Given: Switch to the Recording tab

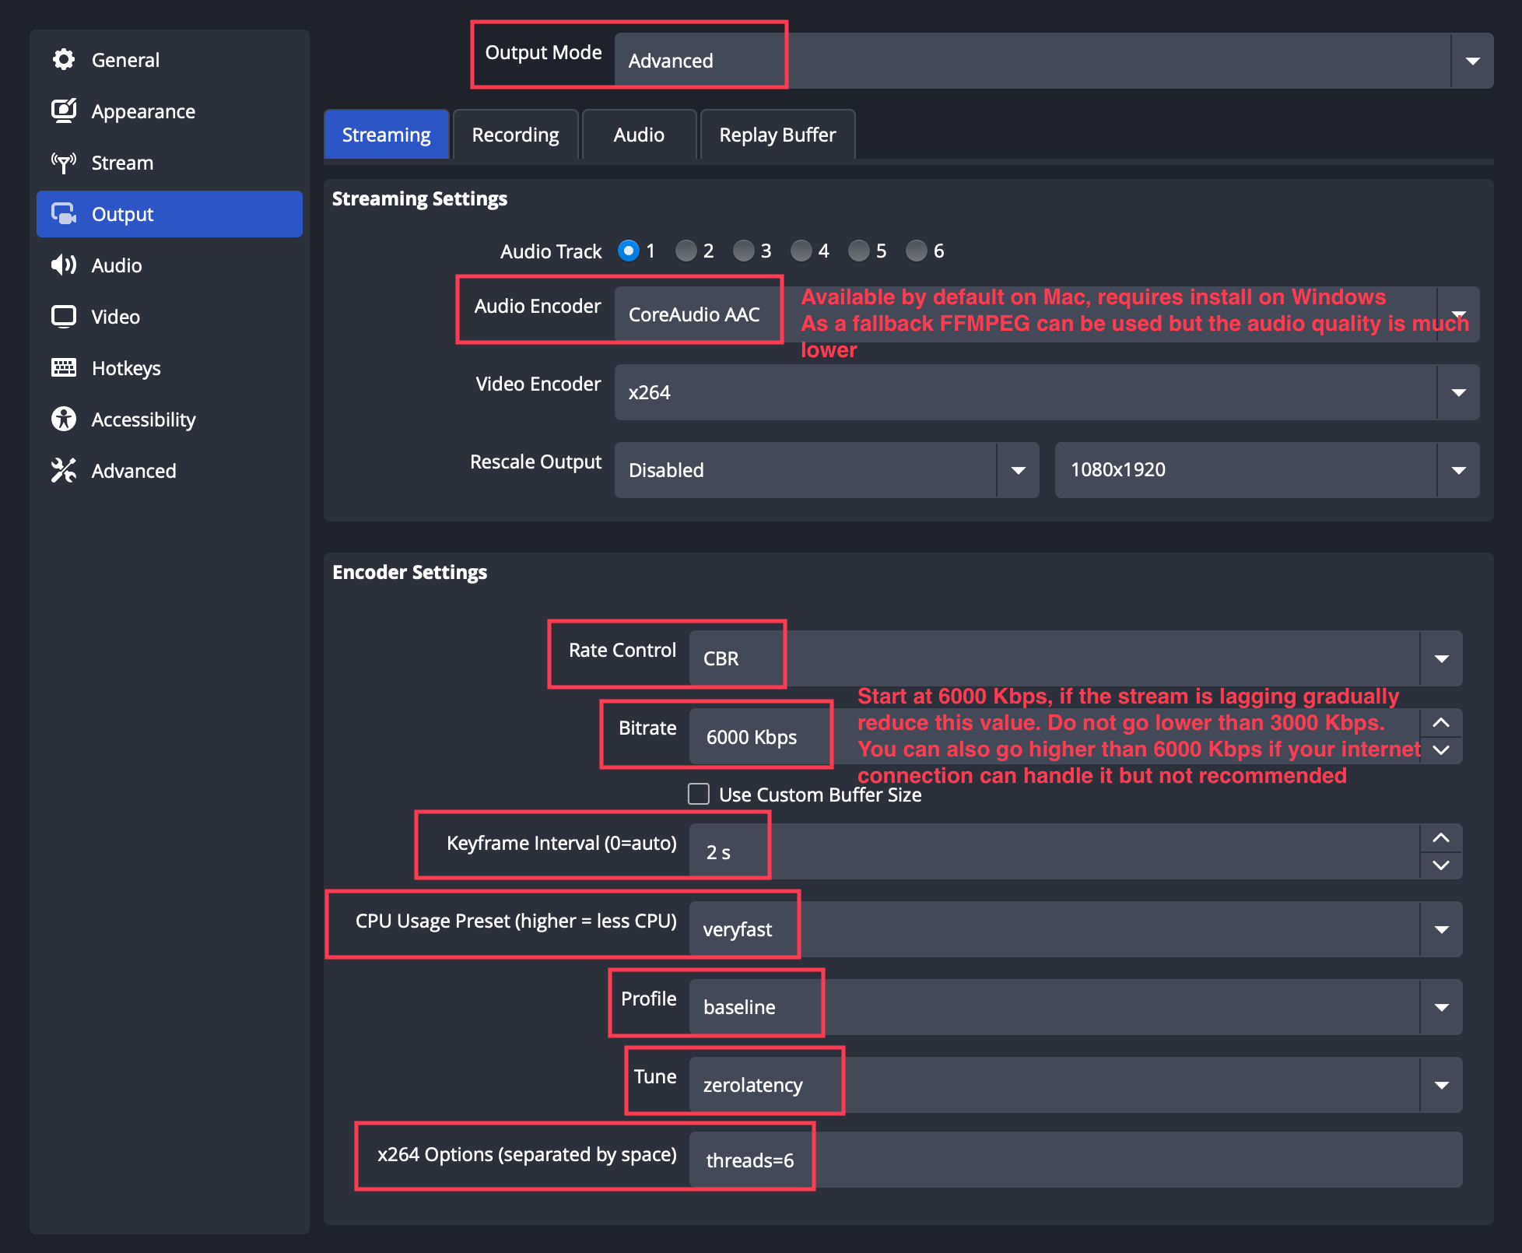Looking at the screenshot, I should coord(515,135).
